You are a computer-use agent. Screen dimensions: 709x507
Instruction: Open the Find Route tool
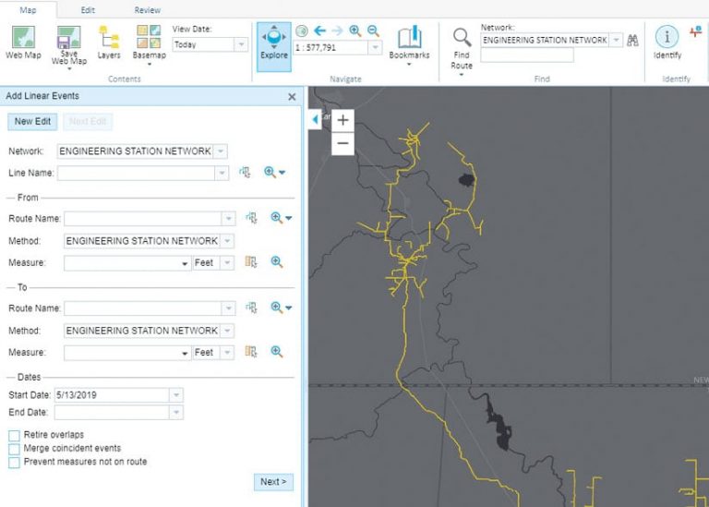(x=462, y=49)
